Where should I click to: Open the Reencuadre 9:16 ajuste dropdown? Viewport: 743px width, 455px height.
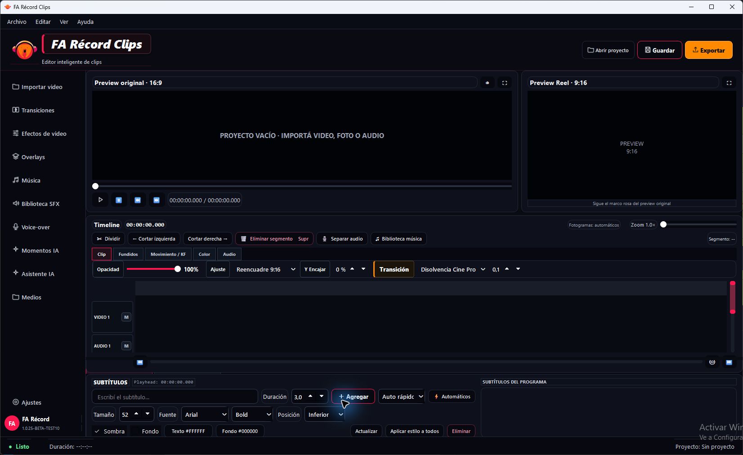[x=265, y=269]
